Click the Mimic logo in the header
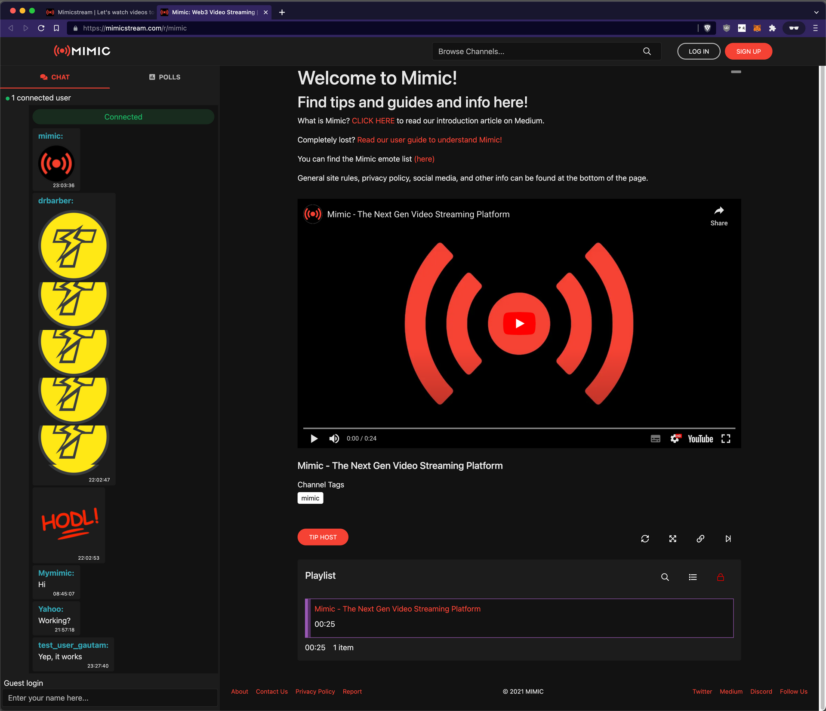This screenshot has height=711, width=826. pos(82,51)
